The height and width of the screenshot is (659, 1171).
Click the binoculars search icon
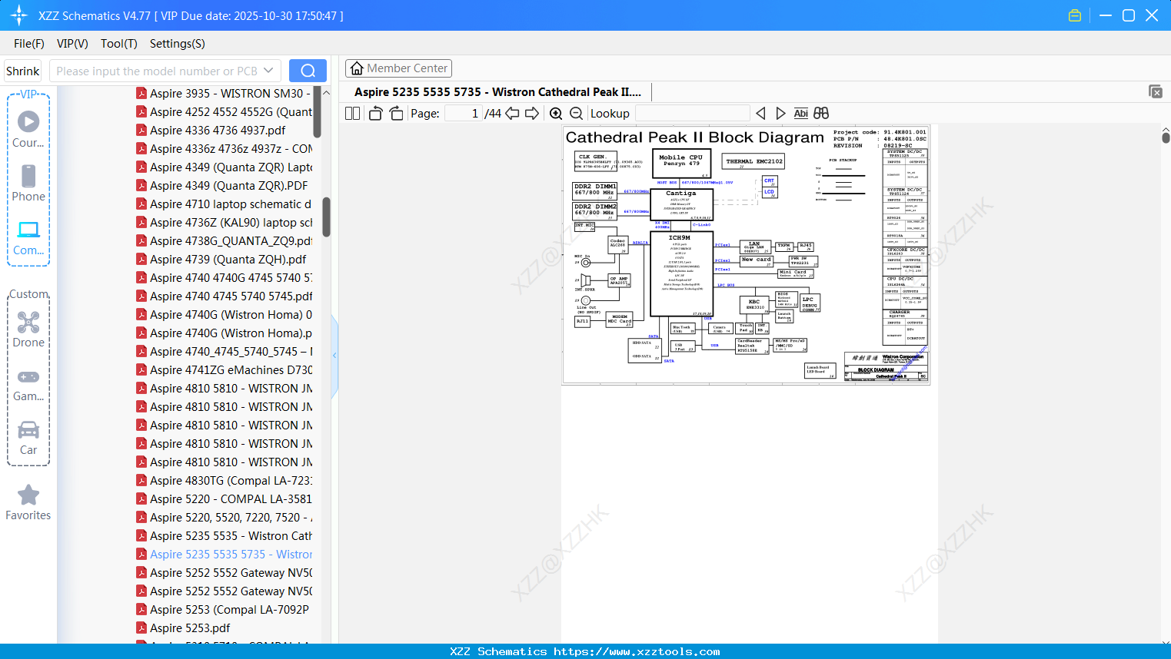click(821, 114)
